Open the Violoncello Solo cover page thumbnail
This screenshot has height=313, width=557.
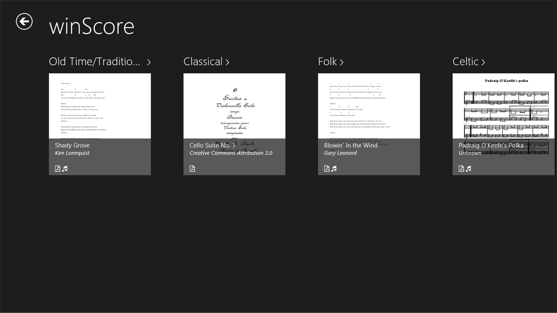(234, 106)
